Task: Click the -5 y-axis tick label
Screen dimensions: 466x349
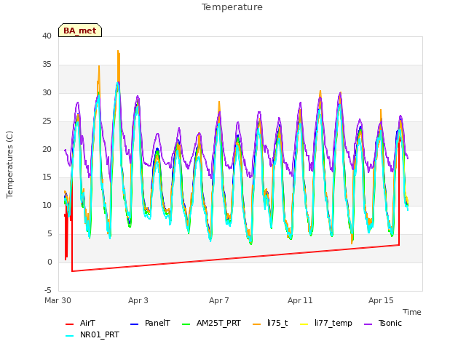Action: point(48,290)
